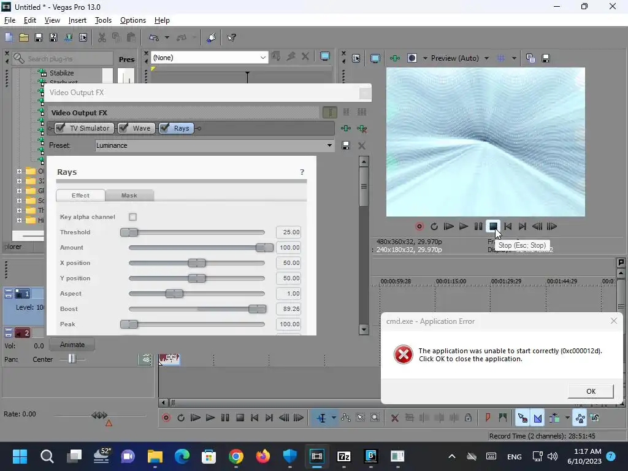Open the (None) trimmer dropdown
This screenshot has height=471, width=628.
pos(262,58)
